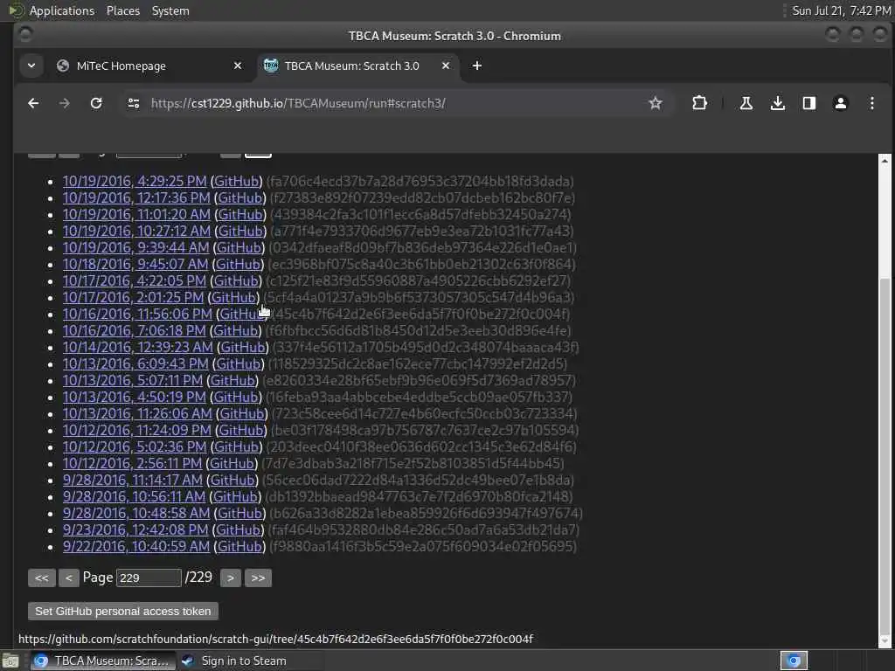Open the 10/12/2016, 11:24:09 PM build
The width and height of the screenshot is (895, 671).
[x=137, y=430]
